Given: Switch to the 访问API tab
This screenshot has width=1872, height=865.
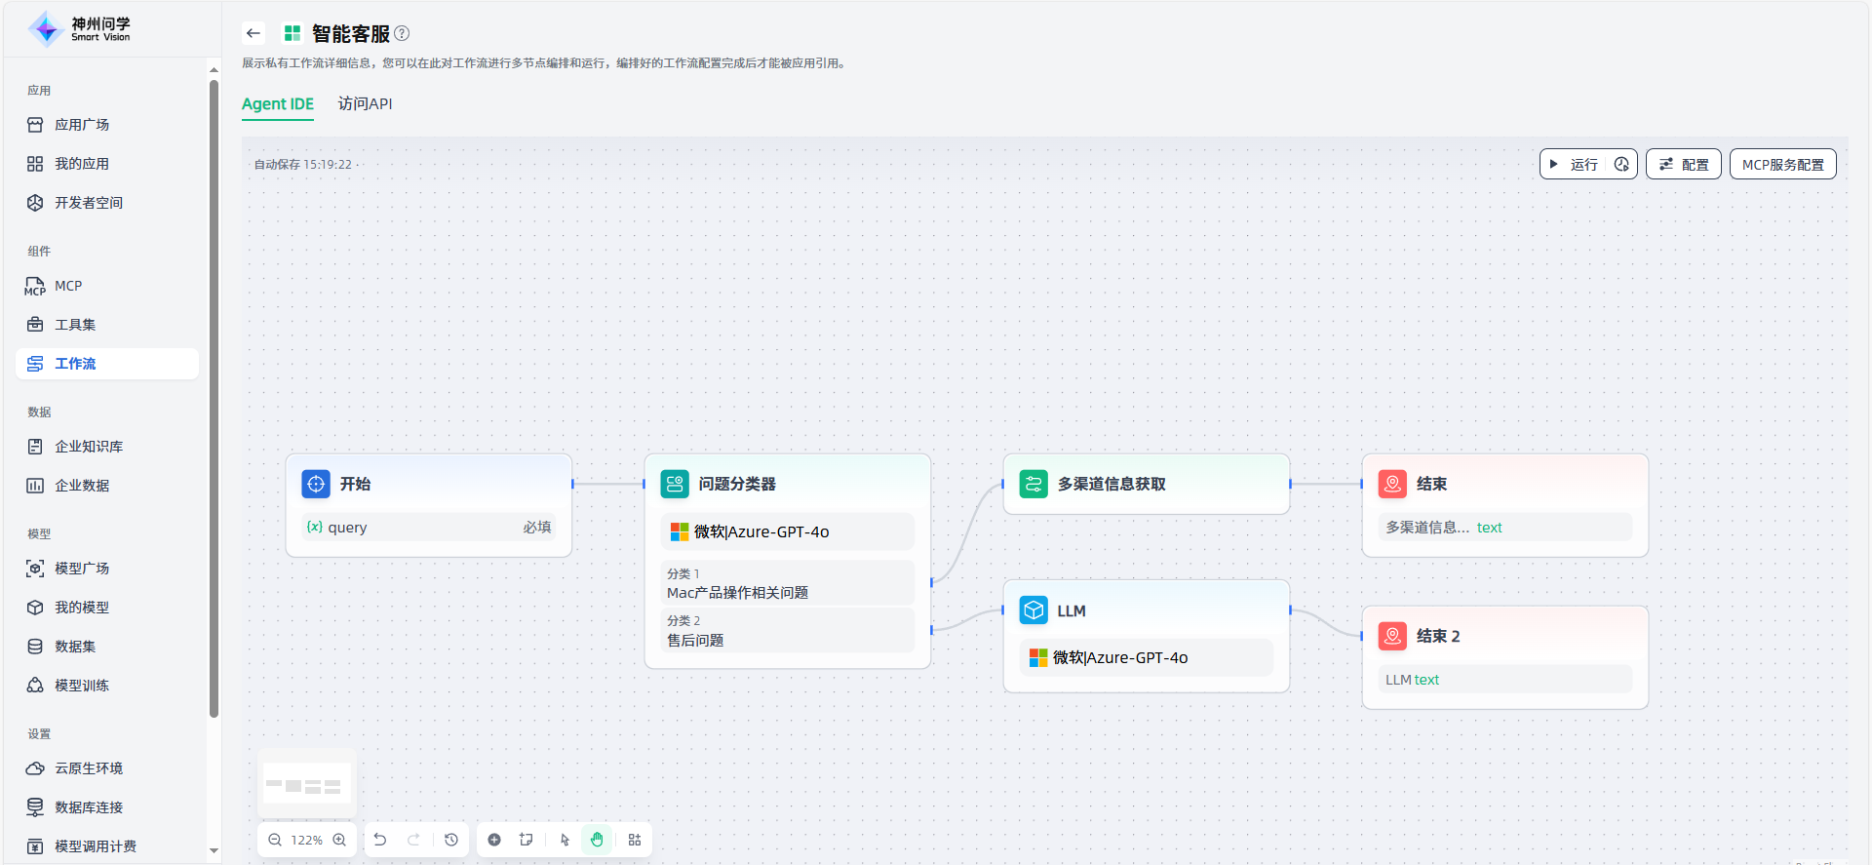Looking at the screenshot, I should [365, 103].
